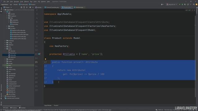Viewport: 198px width, 111px height.
Task: Hide the Project panel with minus icon
Action: (x=33, y=7)
